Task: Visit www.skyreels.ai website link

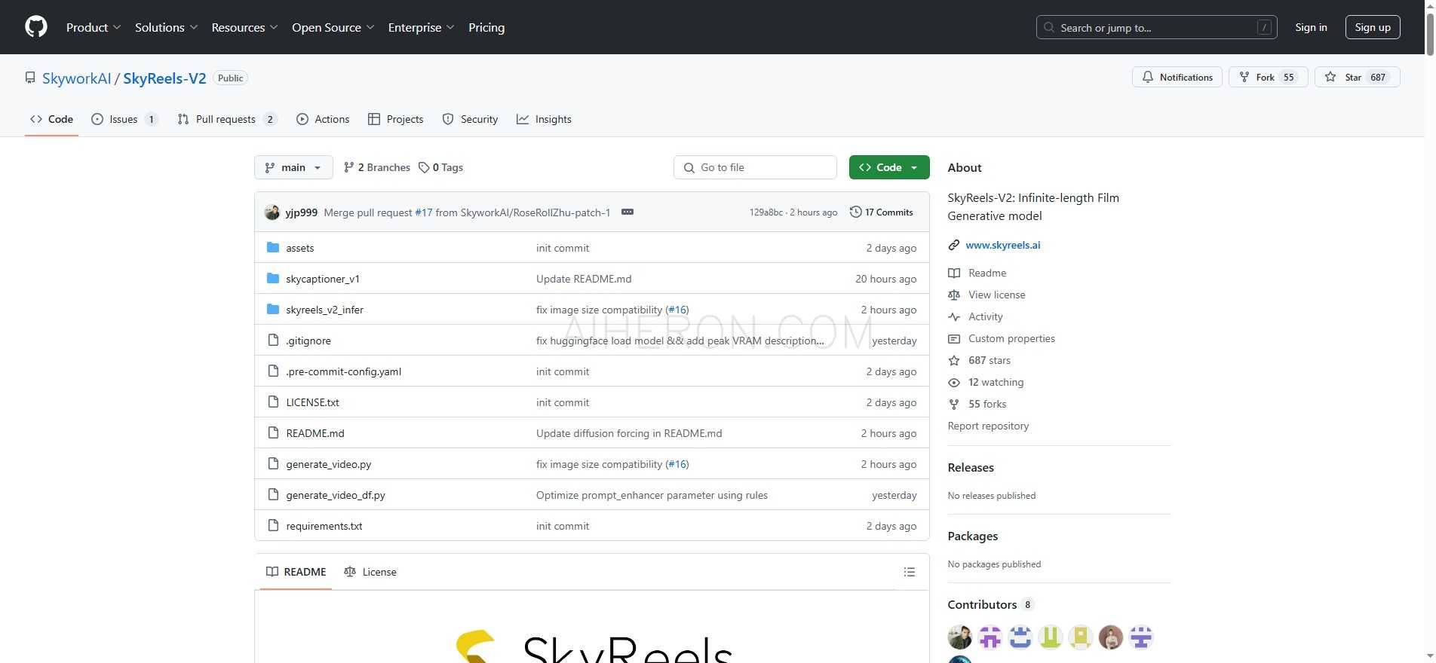Action: point(1002,245)
